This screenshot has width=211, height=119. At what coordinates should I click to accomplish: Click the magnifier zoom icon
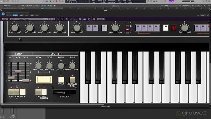point(71,19)
